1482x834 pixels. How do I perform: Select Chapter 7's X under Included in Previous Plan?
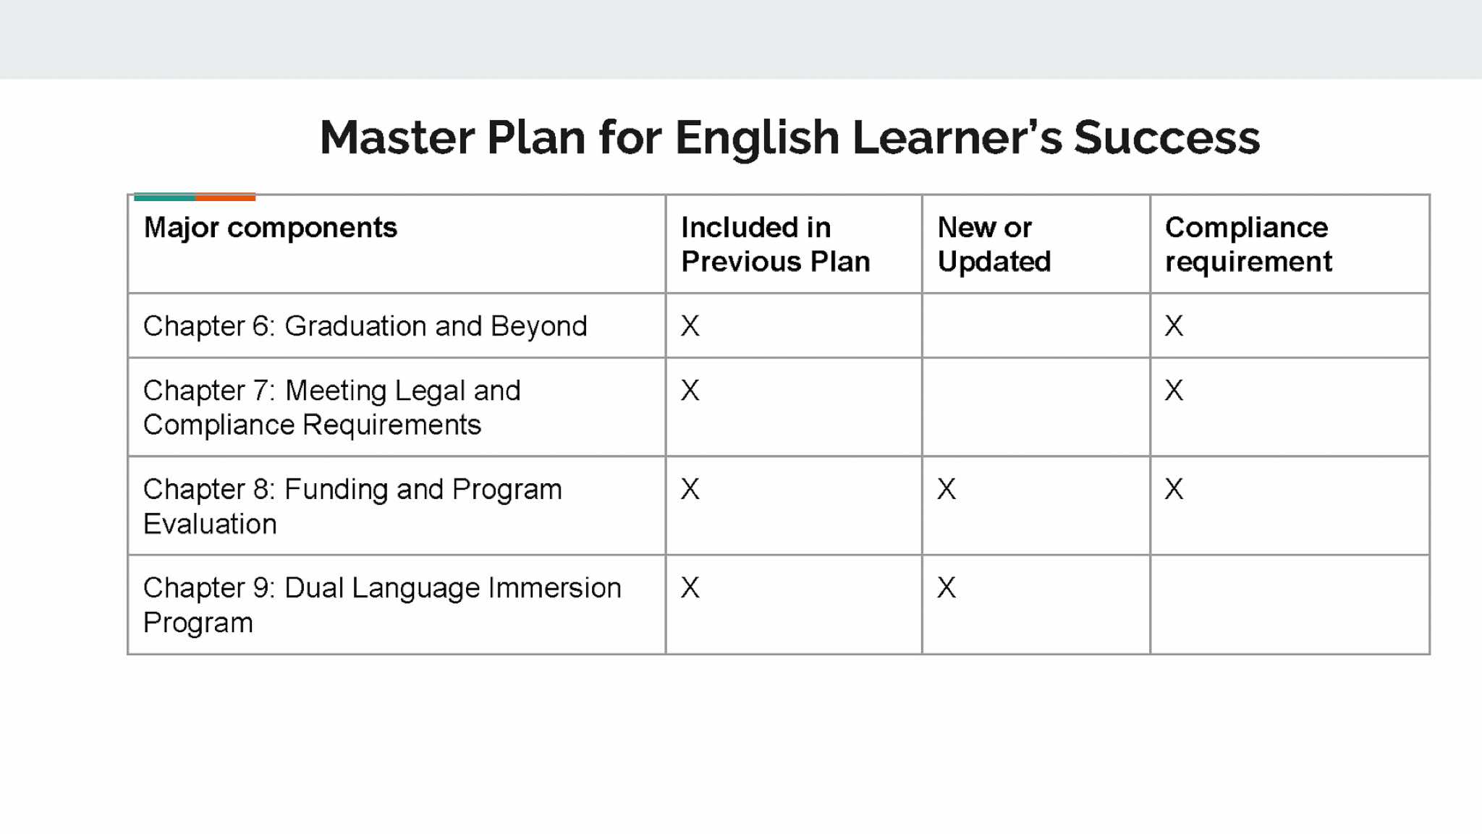[690, 391]
